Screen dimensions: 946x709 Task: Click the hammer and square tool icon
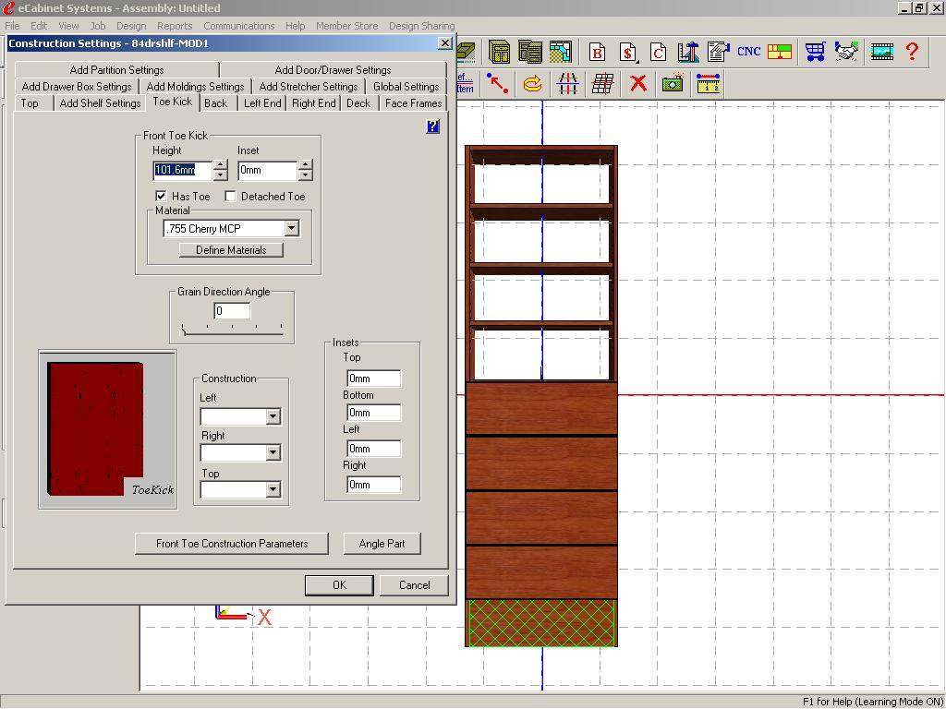pyautogui.click(x=687, y=52)
